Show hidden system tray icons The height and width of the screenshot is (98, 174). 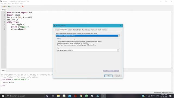coord(146,96)
